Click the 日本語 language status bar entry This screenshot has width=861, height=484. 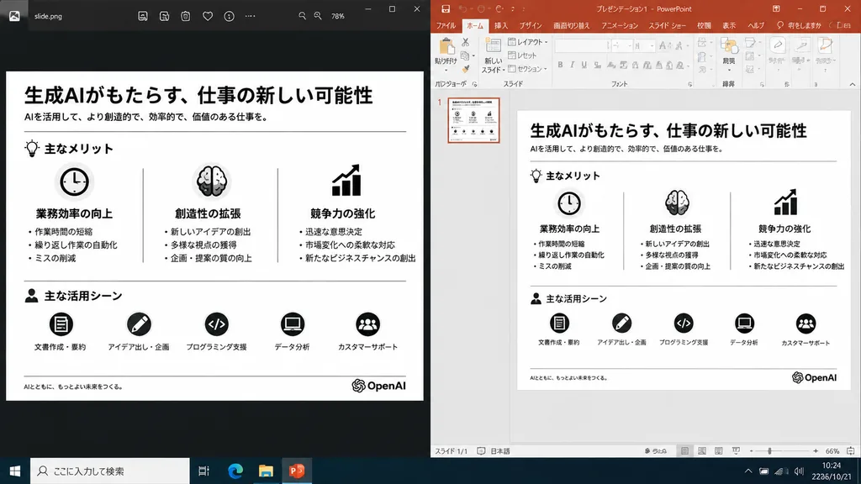coord(500,451)
